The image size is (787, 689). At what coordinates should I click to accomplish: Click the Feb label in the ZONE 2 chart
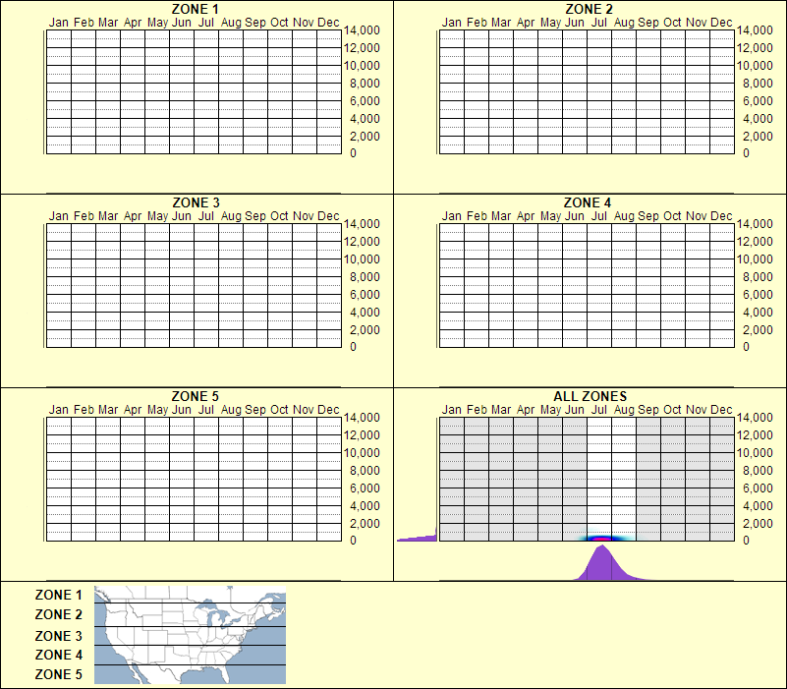coord(477,22)
